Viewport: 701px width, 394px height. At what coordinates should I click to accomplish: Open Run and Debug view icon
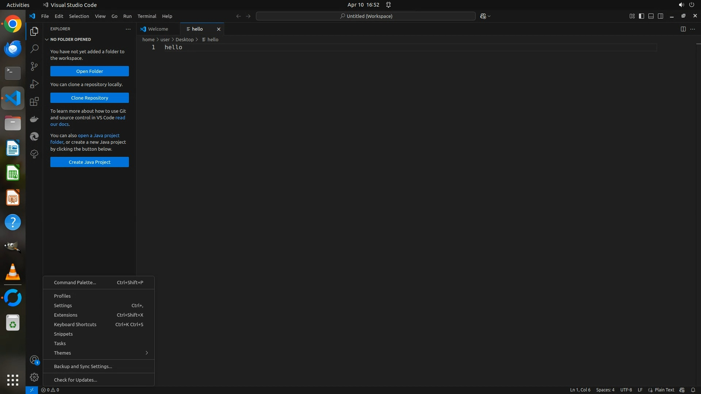pos(34,84)
